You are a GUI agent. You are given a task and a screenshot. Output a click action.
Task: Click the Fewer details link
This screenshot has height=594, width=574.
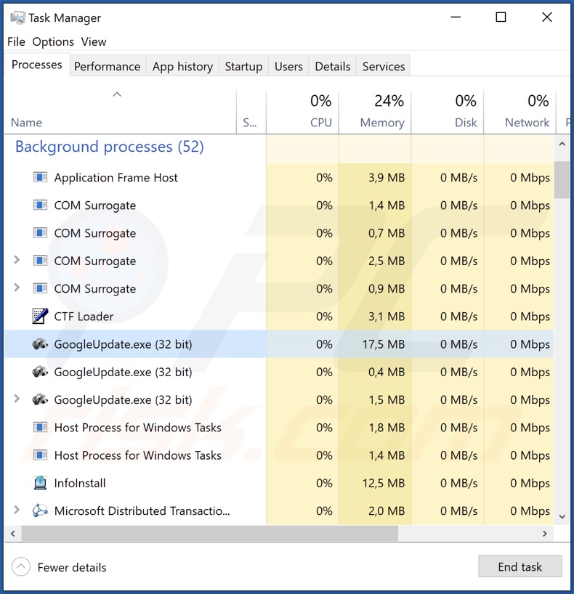(x=72, y=567)
